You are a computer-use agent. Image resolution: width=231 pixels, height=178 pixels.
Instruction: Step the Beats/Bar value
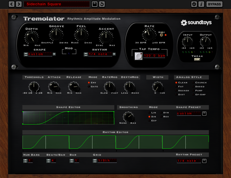(x=48, y=161)
